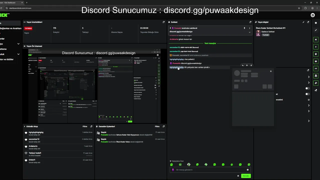Click Ardakarlo username in chat

pyautogui.click(x=174, y=39)
